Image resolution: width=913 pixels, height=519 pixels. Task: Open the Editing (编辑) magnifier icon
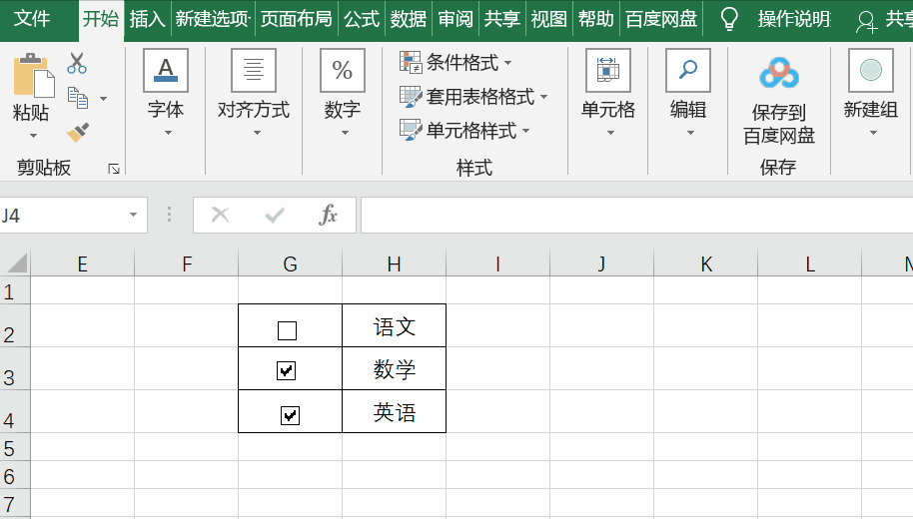coord(688,71)
